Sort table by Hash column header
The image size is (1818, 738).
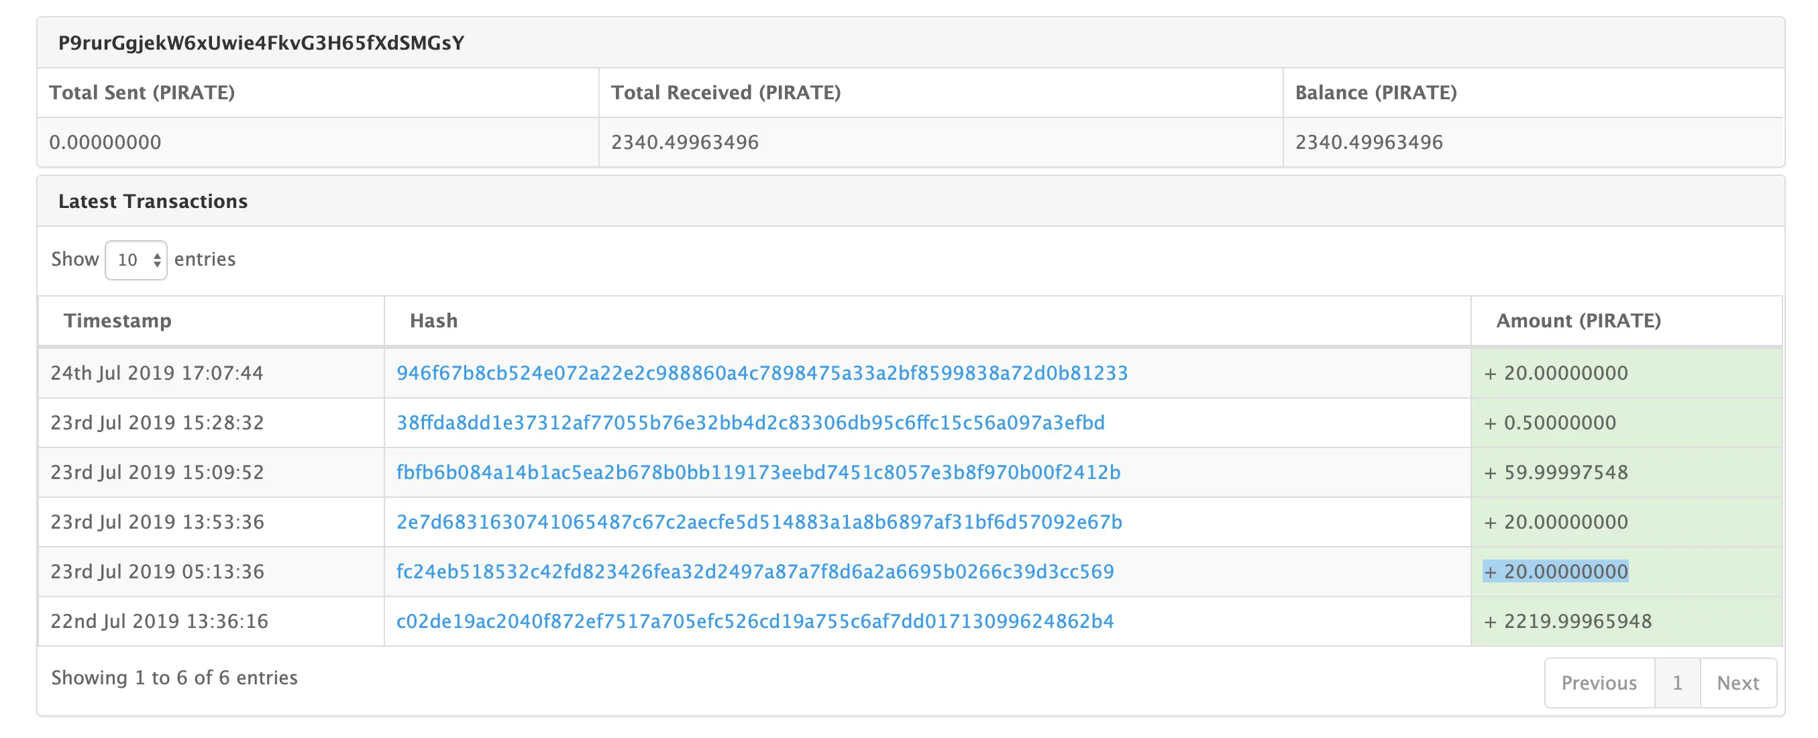pos(927,320)
